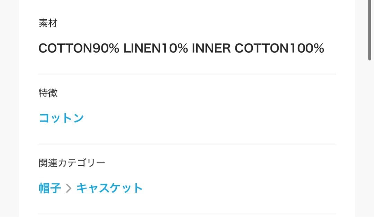Image resolution: width=374 pixels, height=217 pixels.
Task: Click the 素材 section label
Action: (48, 23)
